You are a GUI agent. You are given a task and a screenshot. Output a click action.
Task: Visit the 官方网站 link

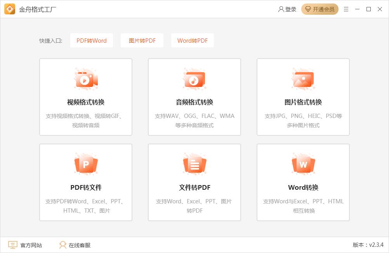tap(31, 245)
